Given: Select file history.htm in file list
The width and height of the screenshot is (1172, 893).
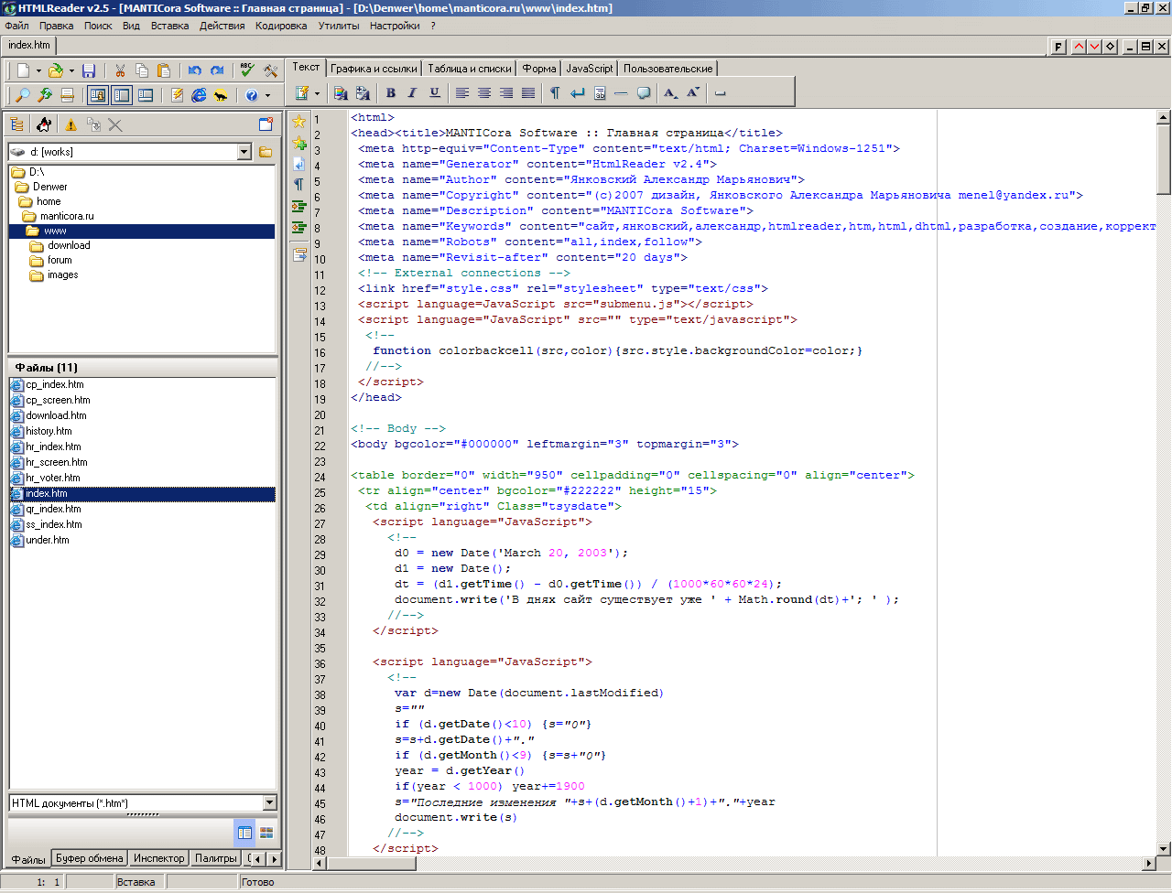Looking at the screenshot, I should tap(49, 431).
